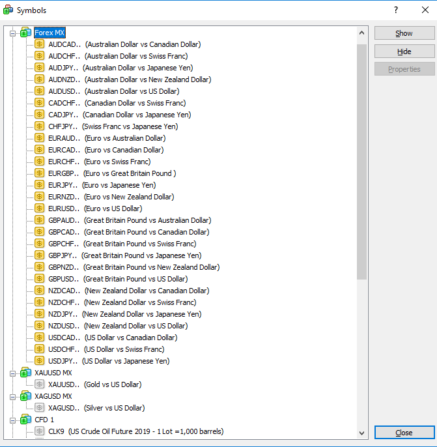Click the gold coin icon beside GBPJPY
The width and height of the screenshot is (437, 447).
40,255
